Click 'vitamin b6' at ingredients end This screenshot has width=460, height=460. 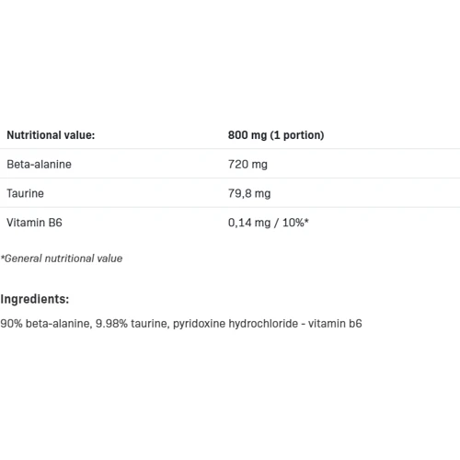[335, 324]
